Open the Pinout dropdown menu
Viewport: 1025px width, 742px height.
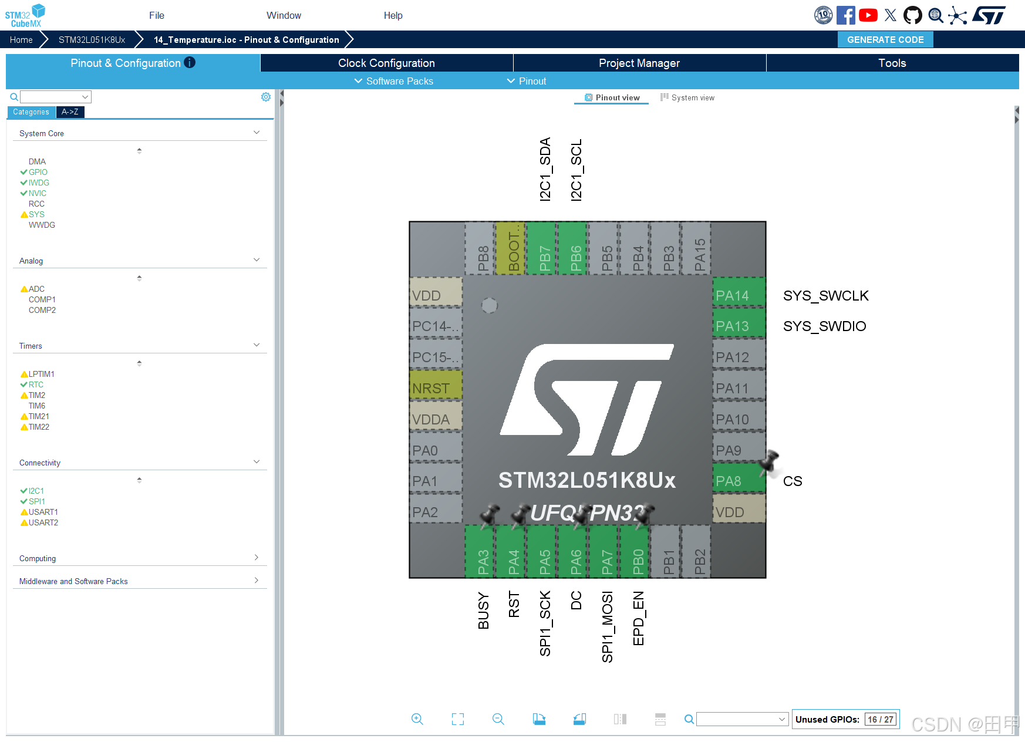click(x=527, y=81)
